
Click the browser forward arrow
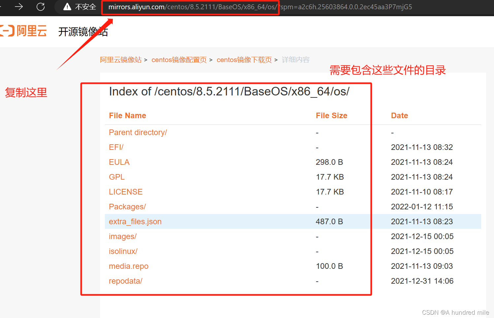coord(19,7)
